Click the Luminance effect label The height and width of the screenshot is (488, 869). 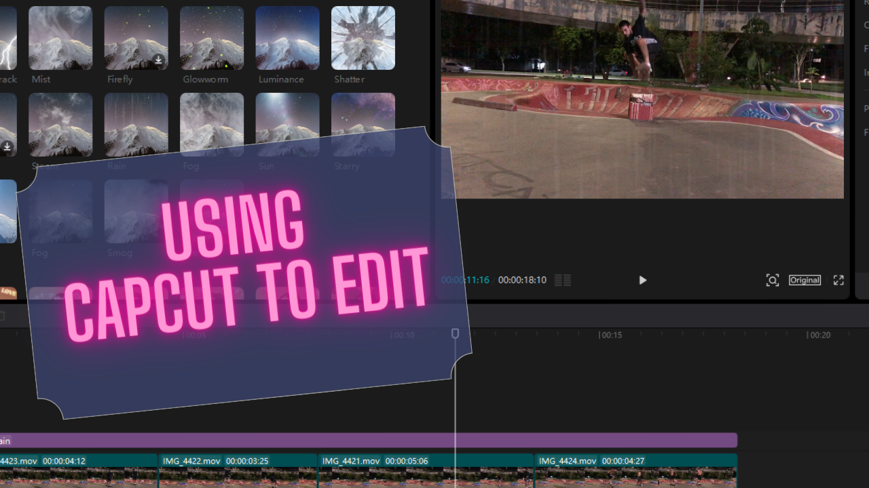(x=281, y=79)
